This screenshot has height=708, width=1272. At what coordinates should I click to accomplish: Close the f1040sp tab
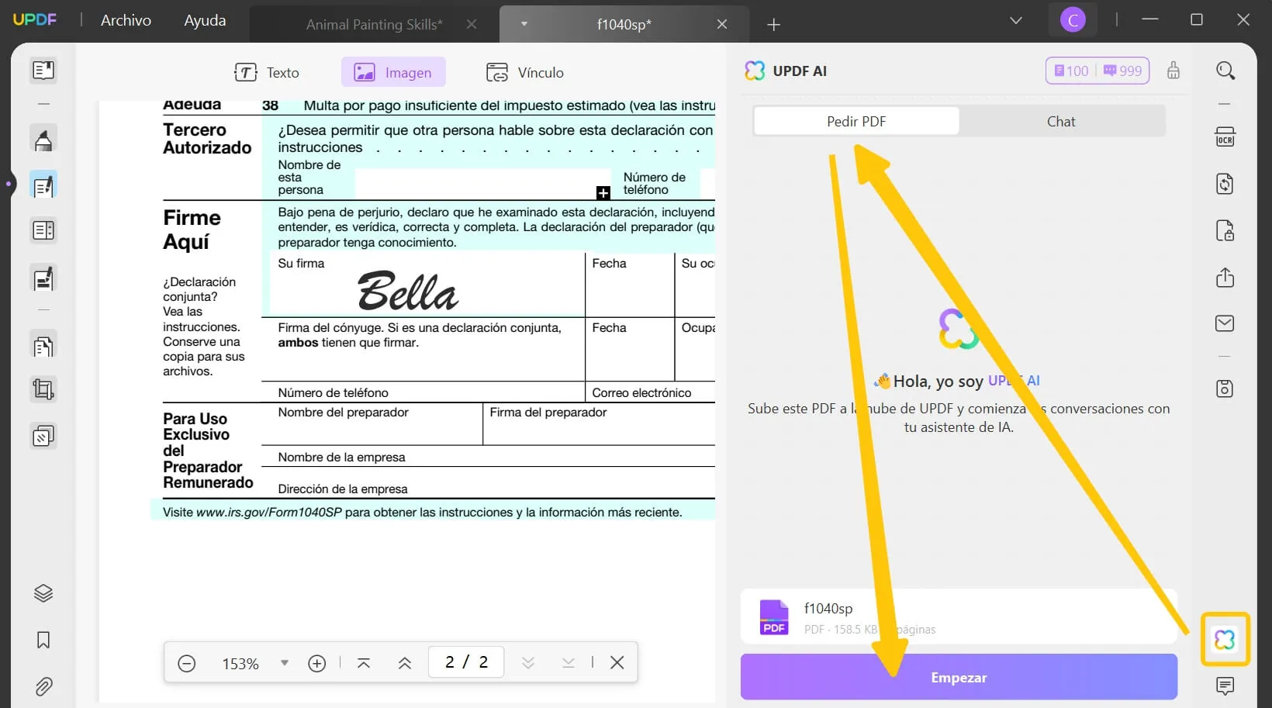[x=721, y=24]
